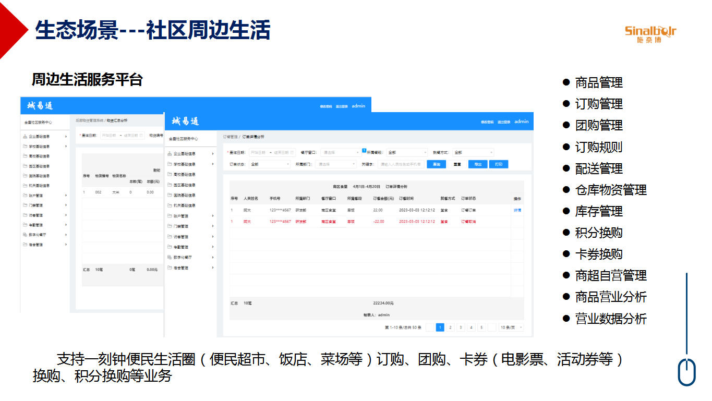
Task: Open the 10条/页 page size dropdown
Action: click(x=511, y=327)
